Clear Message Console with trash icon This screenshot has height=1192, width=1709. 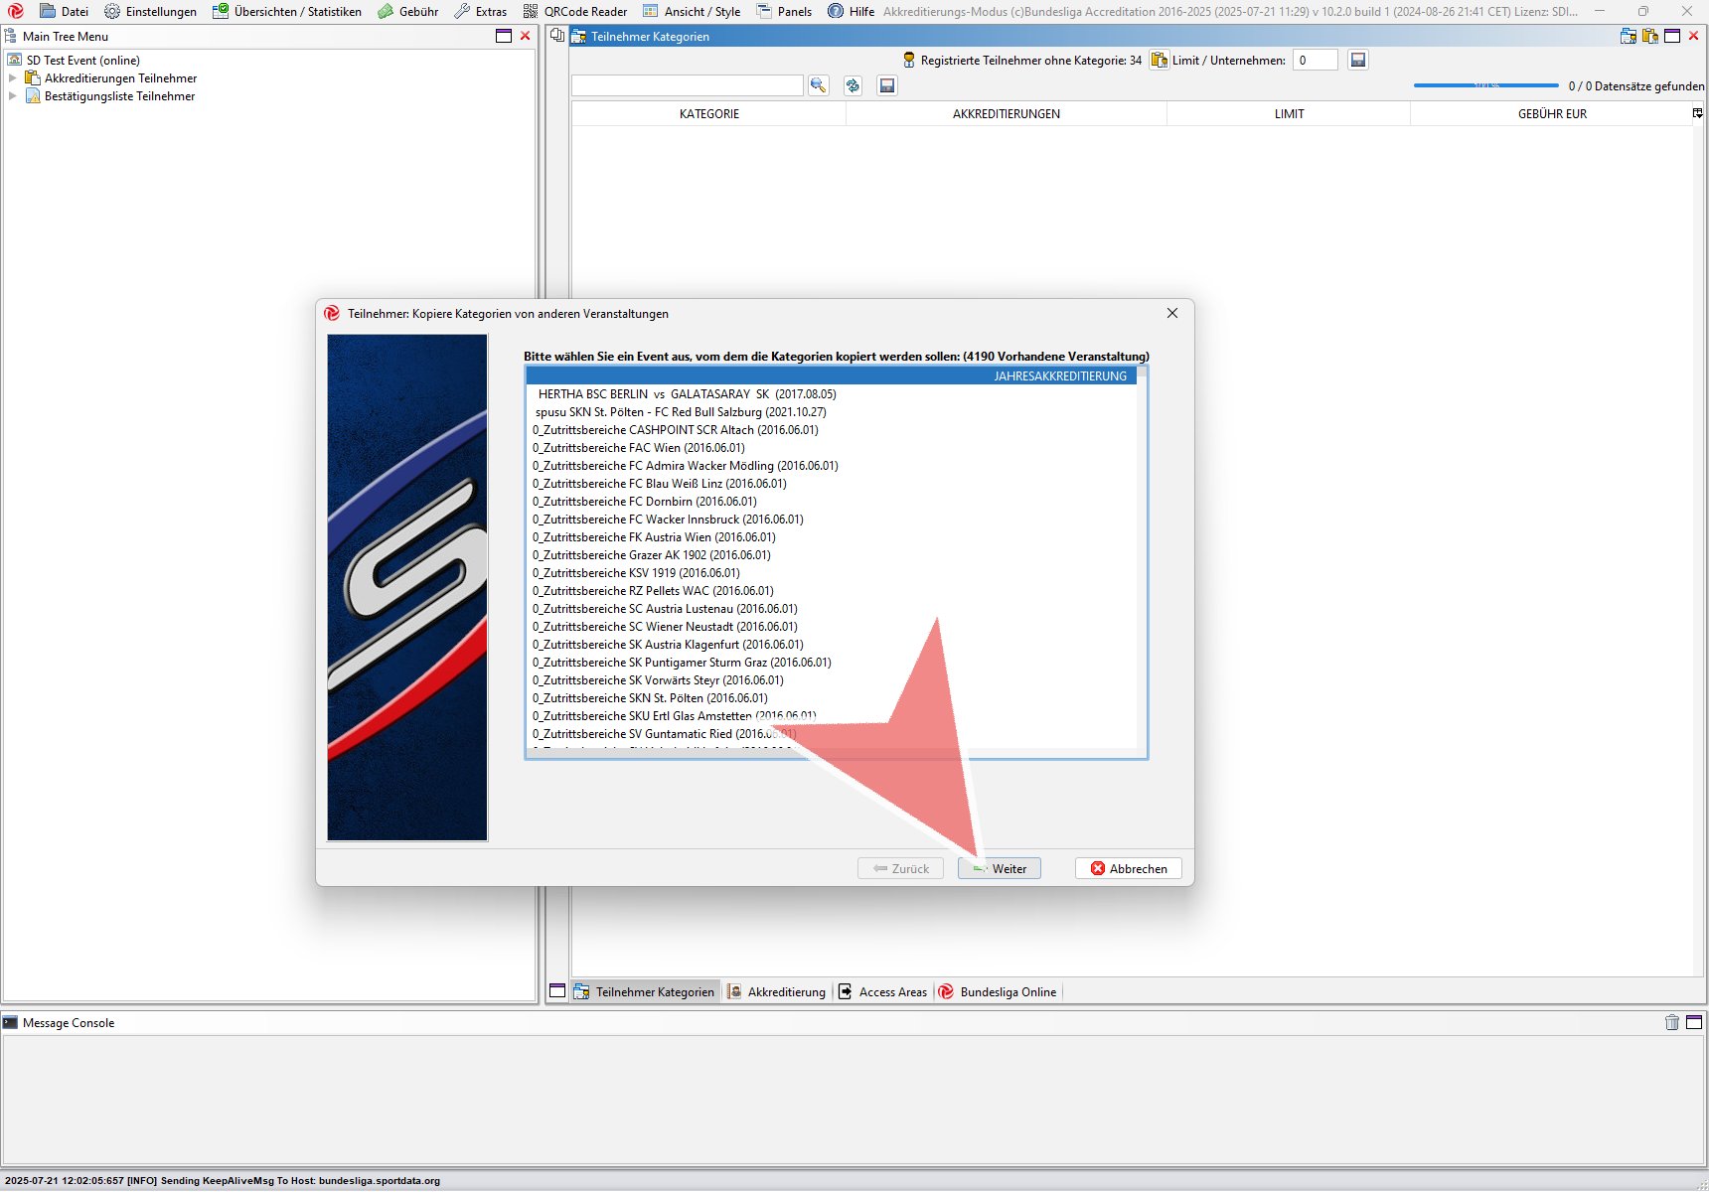tap(1672, 1022)
